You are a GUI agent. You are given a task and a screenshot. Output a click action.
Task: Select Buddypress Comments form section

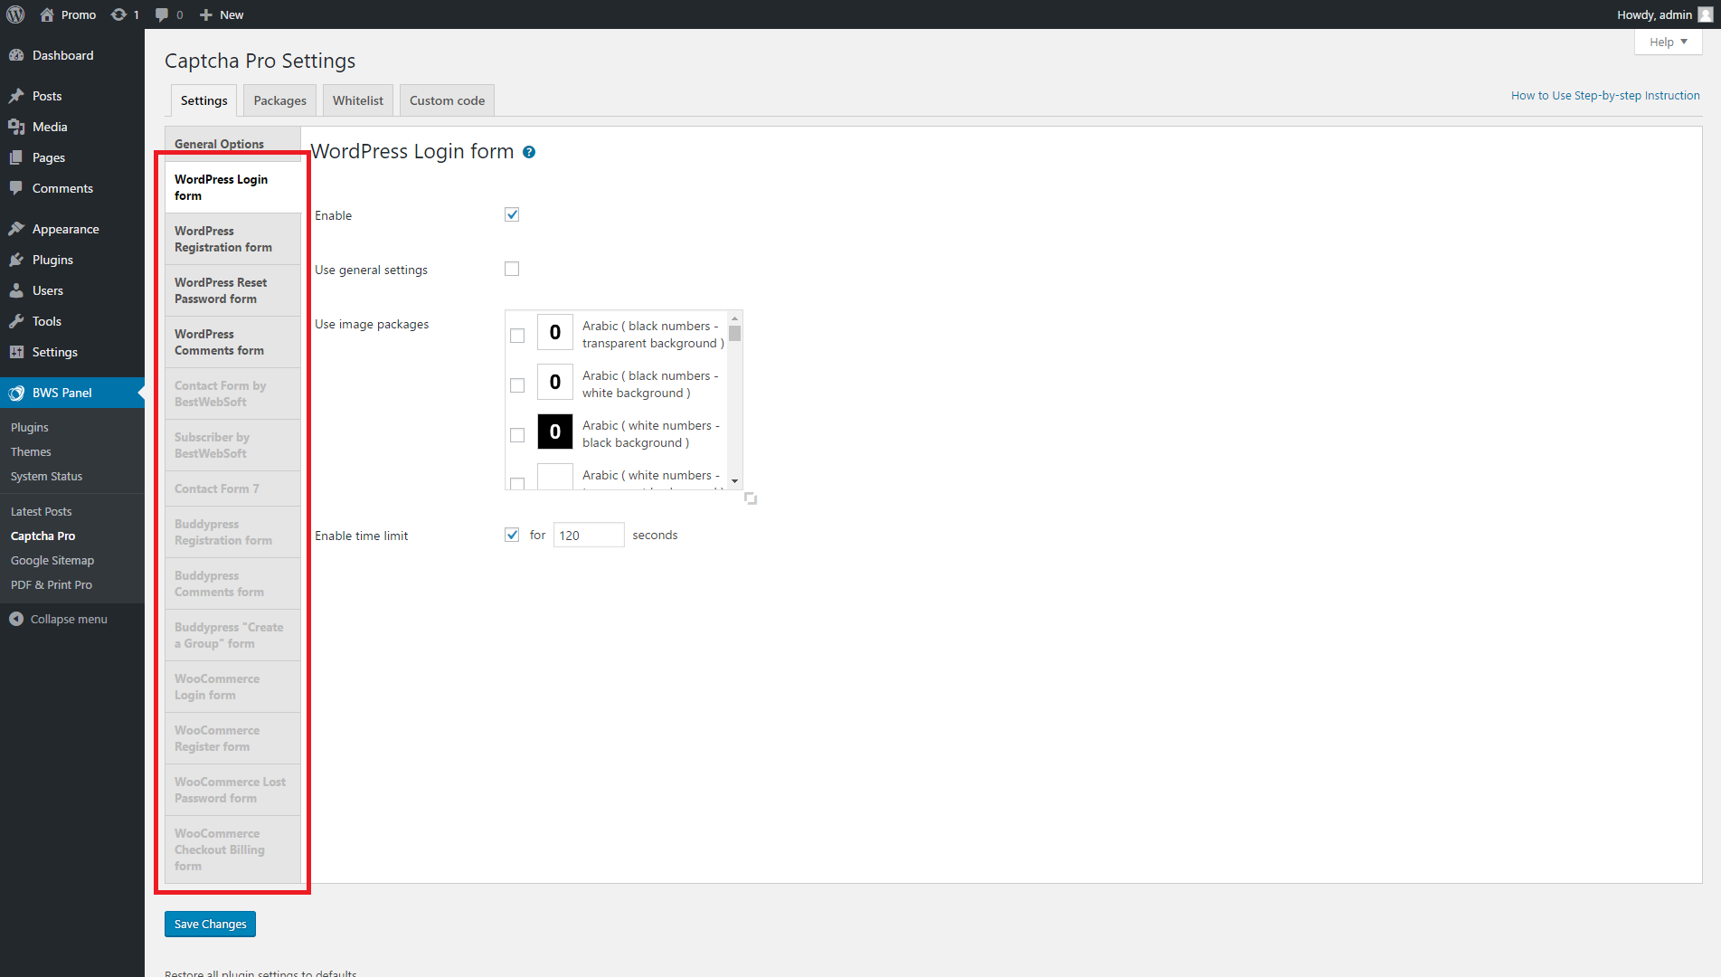[x=233, y=583]
